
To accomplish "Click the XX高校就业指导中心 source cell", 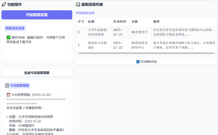I will [140, 45].
